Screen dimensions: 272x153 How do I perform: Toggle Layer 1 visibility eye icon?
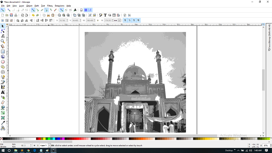coord(34,146)
